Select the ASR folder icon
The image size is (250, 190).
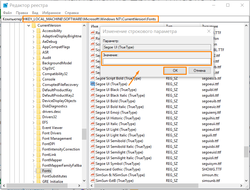coord(38,52)
